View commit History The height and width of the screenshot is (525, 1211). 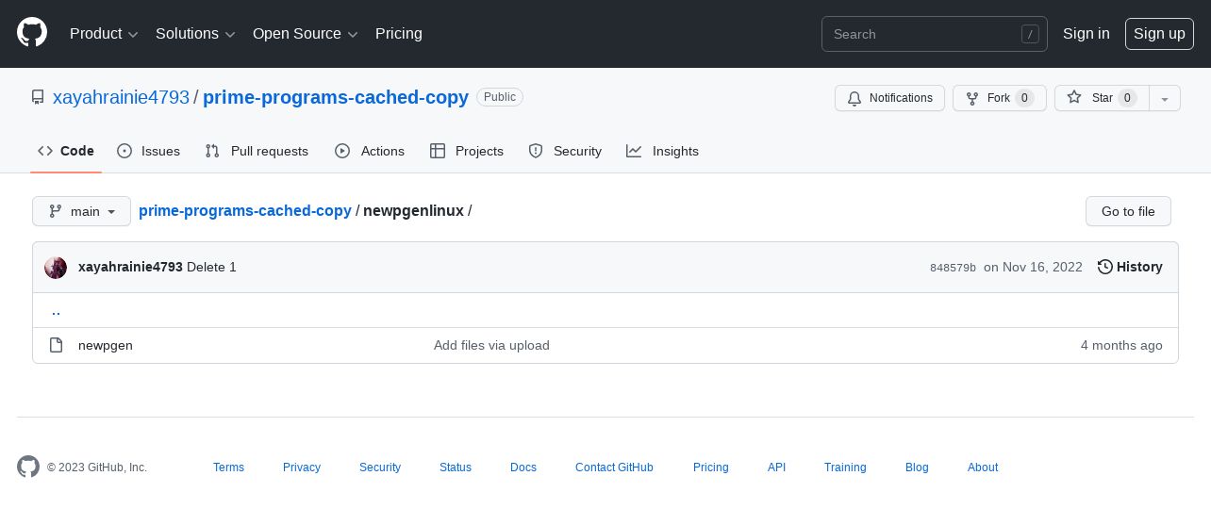pos(1130,267)
